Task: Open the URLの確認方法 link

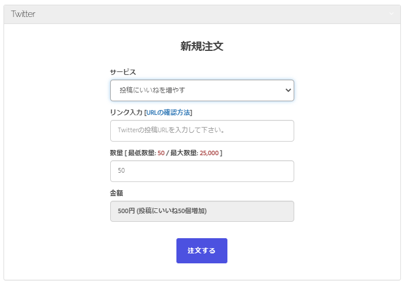Action: 168,112
